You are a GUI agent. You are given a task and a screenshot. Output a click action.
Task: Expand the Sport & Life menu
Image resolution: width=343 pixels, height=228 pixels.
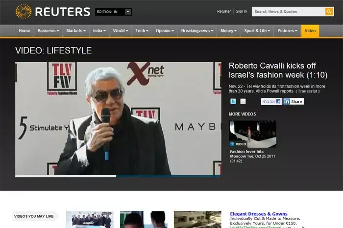(257, 31)
